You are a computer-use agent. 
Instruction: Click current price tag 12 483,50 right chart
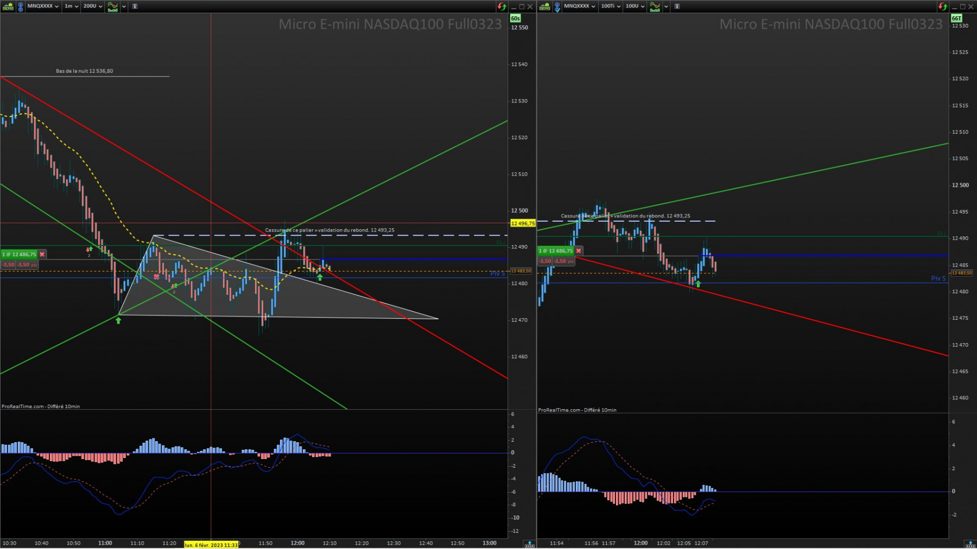pos(962,273)
